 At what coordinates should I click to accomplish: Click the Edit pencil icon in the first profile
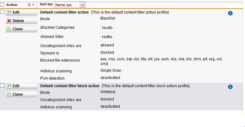9,12
